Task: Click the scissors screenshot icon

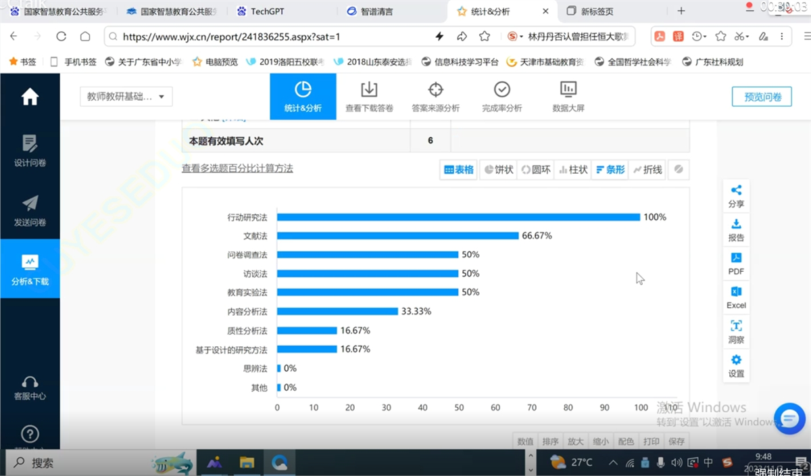Action: coord(739,37)
